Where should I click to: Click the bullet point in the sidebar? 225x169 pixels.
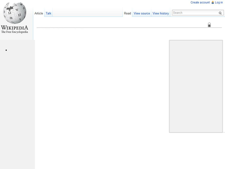click(x=6, y=50)
